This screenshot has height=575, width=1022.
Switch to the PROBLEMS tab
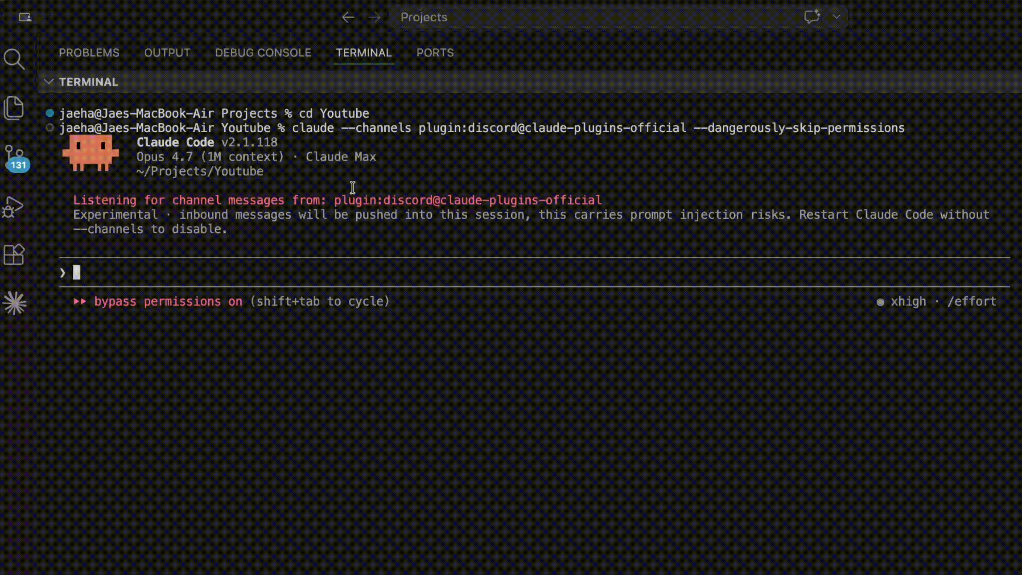coord(89,53)
